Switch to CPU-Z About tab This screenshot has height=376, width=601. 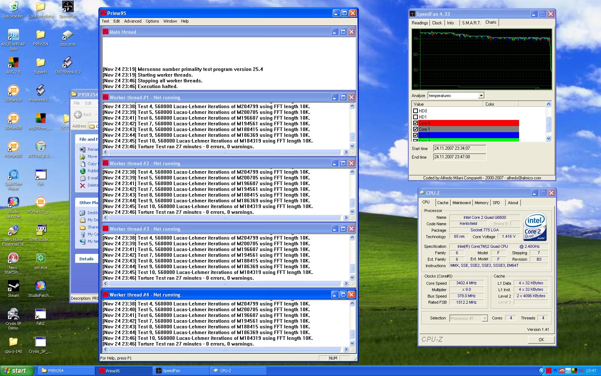coord(513,203)
